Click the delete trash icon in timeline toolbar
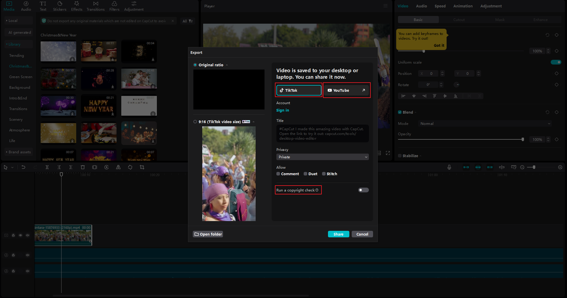Viewport: 567px width, 298px height. [x=82, y=167]
